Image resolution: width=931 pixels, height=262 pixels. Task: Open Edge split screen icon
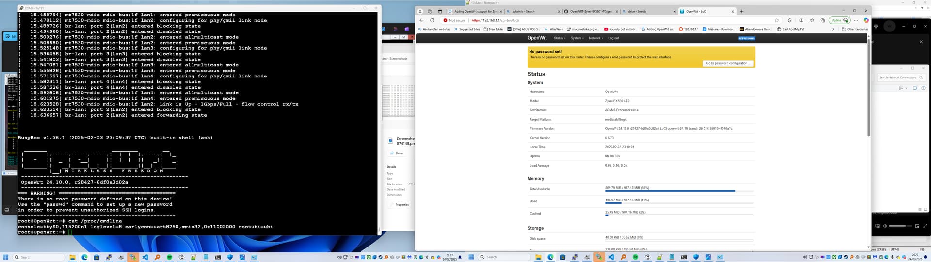(x=801, y=20)
